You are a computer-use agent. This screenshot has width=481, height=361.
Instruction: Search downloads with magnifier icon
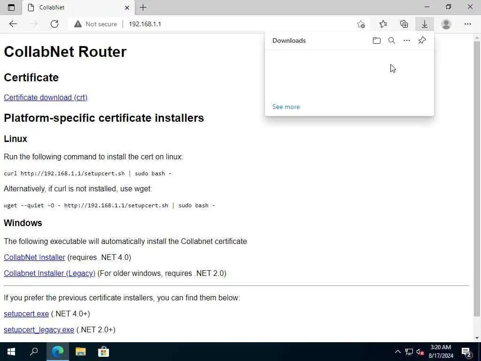(x=392, y=40)
